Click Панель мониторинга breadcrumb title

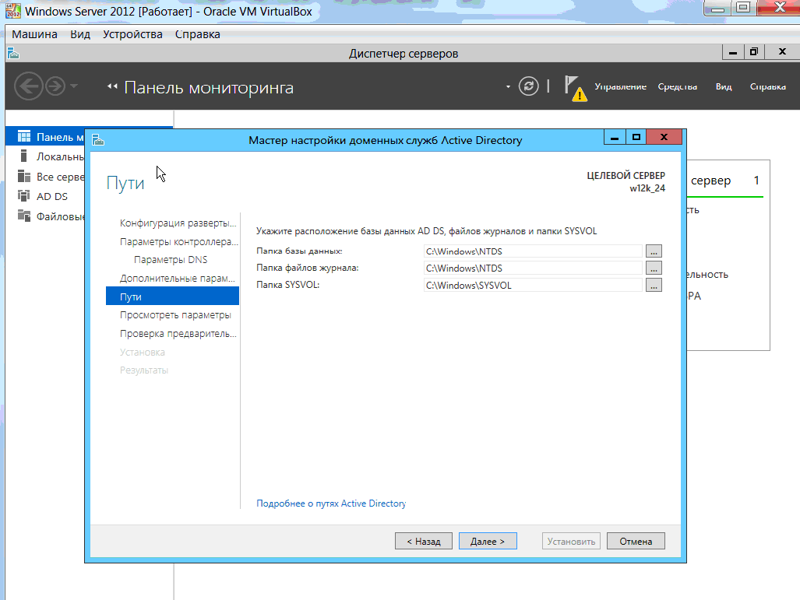pos(209,88)
